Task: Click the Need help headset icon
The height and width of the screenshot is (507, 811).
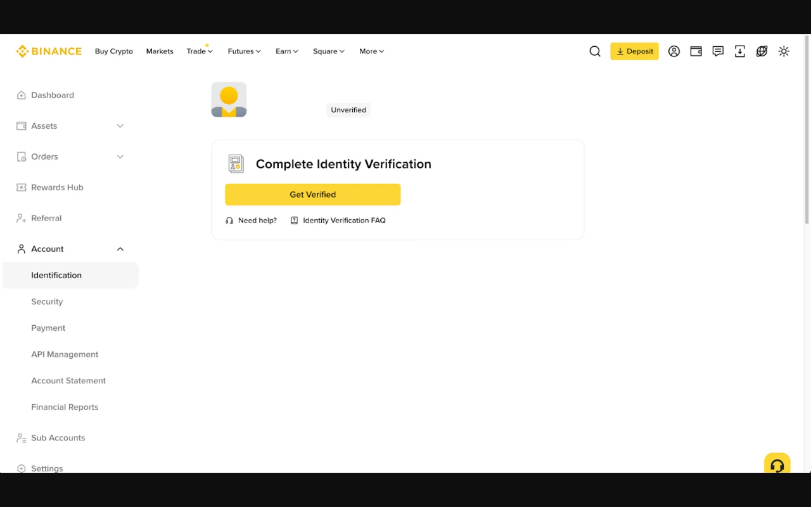Action: tap(229, 221)
